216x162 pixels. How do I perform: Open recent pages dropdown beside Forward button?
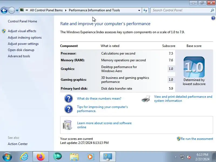[17, 11]
